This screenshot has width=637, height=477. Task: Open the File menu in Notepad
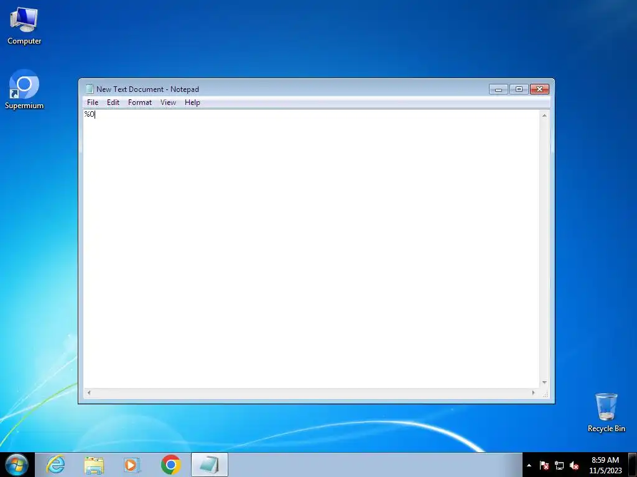click(x=93, y=102)
